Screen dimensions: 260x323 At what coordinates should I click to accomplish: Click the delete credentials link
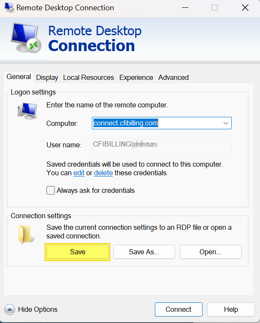coord(103,173)
